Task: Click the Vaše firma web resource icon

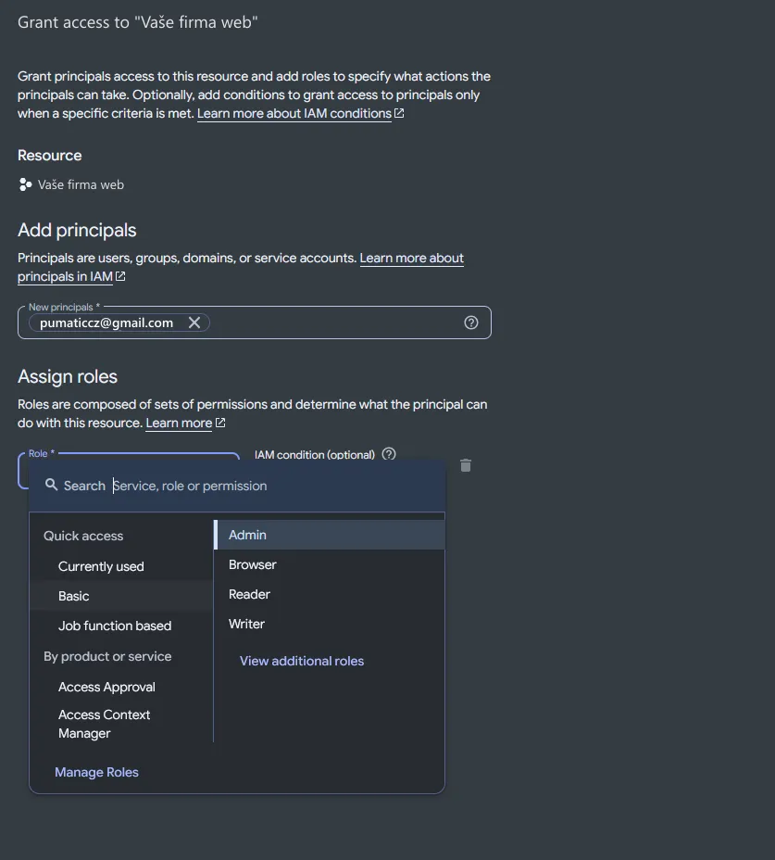Action: (x=25, y=184)
